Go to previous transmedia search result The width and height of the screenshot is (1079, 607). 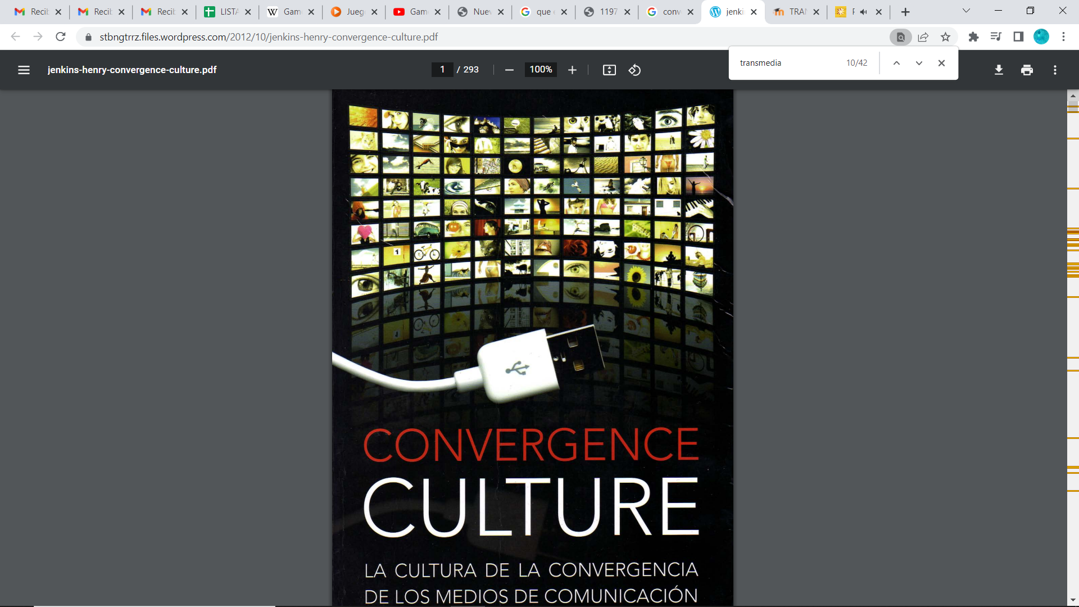pos(896,63)
